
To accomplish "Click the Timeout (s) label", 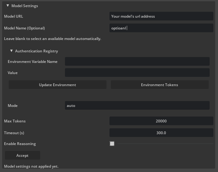I will tap(14, 133).
